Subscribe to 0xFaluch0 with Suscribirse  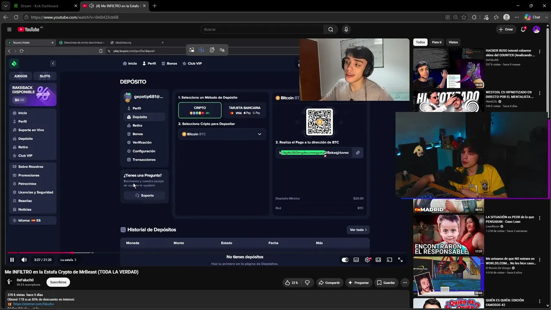point(58,282)
